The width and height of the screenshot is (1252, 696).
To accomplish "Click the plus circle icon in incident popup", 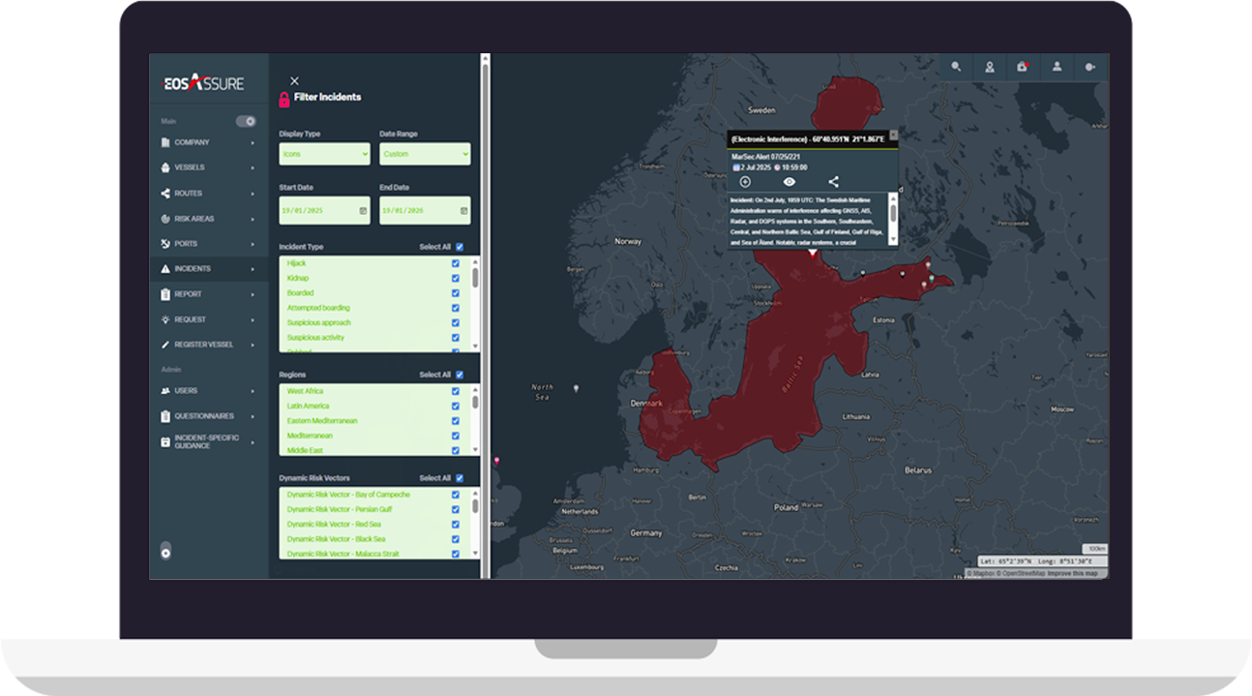I will pos(745,182).
